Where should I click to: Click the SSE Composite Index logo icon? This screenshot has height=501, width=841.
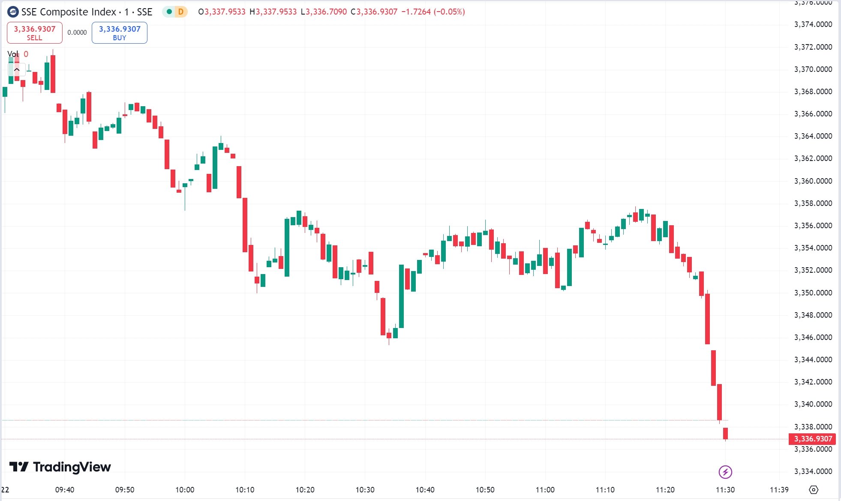coord(13,12)
